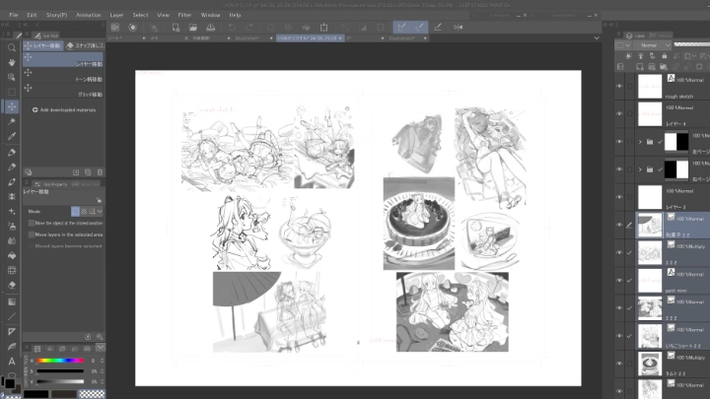
Task: Click the transparent color swatch
Action: click(92, 394)
